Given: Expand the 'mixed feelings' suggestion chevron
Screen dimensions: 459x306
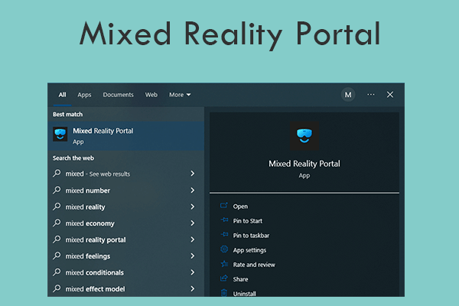Looking at the screenshot, I should [192, 256].
